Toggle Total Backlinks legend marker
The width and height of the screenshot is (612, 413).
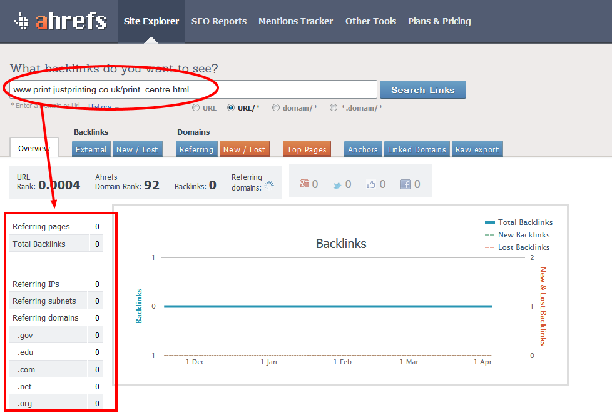click(x=490, y=222)
